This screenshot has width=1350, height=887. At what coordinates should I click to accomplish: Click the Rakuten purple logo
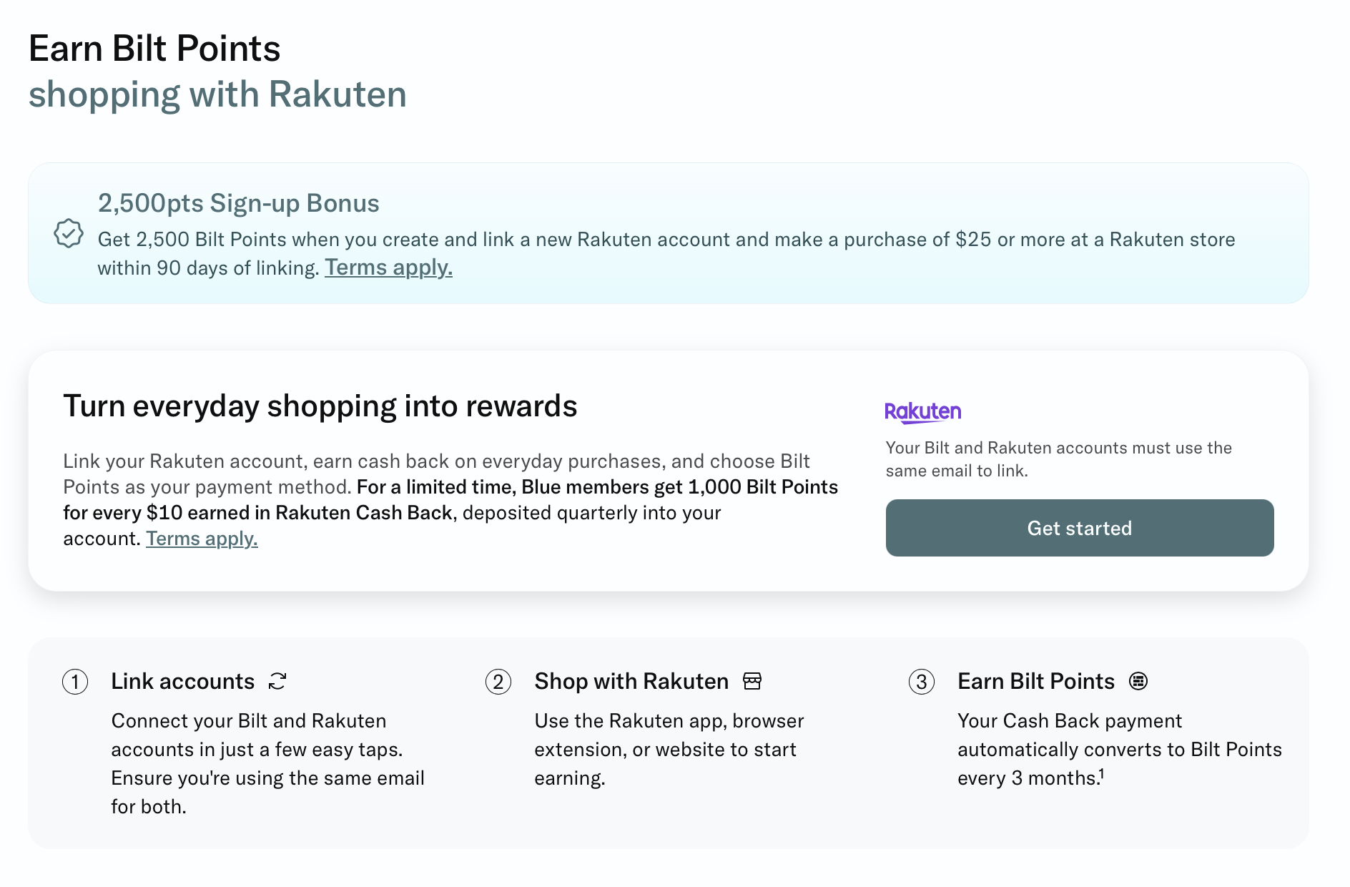922,412
